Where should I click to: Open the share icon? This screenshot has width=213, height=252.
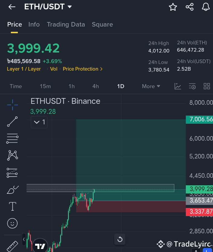tap(189, 7)
